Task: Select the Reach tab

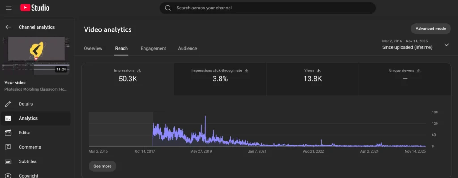Action: click(x=122, y=48)
